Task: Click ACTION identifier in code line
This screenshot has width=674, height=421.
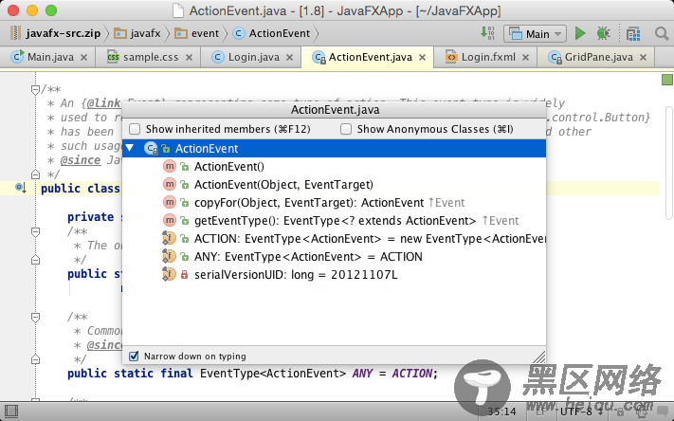Action: tap(411, 374)
